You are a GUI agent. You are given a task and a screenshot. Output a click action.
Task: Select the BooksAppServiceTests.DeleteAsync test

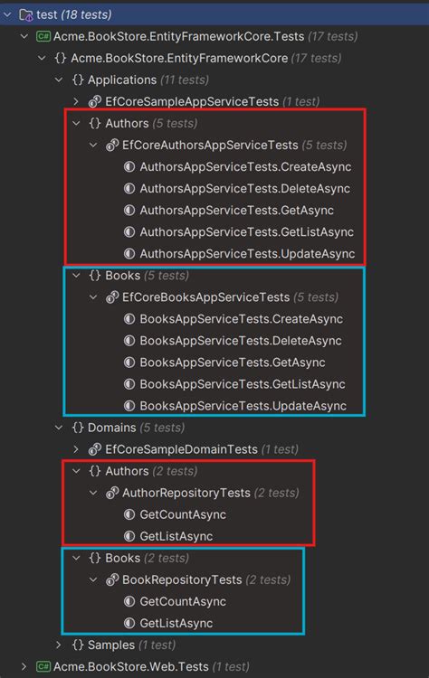pyautogui.click(x=241, y=341)
